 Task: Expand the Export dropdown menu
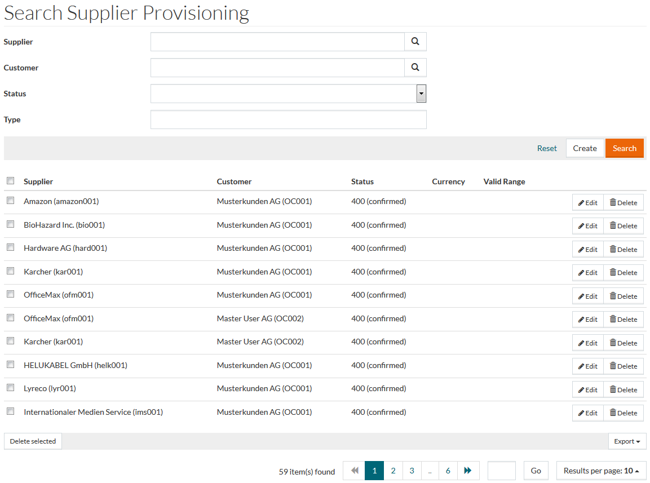coord(627,441)
